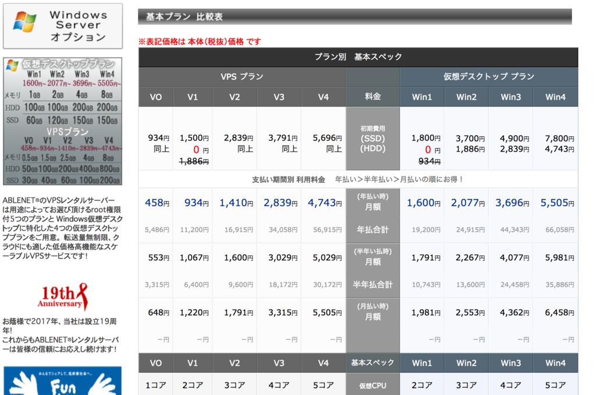Click the Win2 yearly price 2,077円

[468, 203]
